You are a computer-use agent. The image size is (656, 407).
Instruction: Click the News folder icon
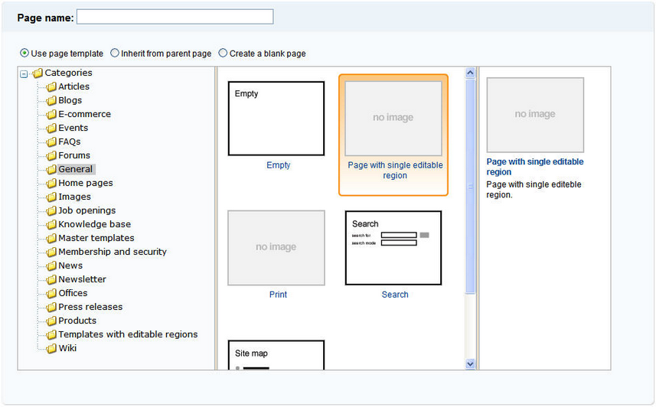[51, 266]
